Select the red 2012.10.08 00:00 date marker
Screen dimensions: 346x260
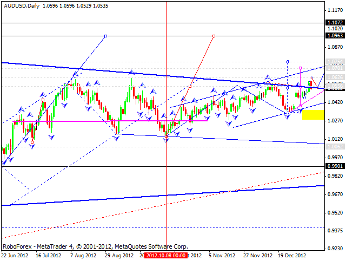click(x=165, y=255)
